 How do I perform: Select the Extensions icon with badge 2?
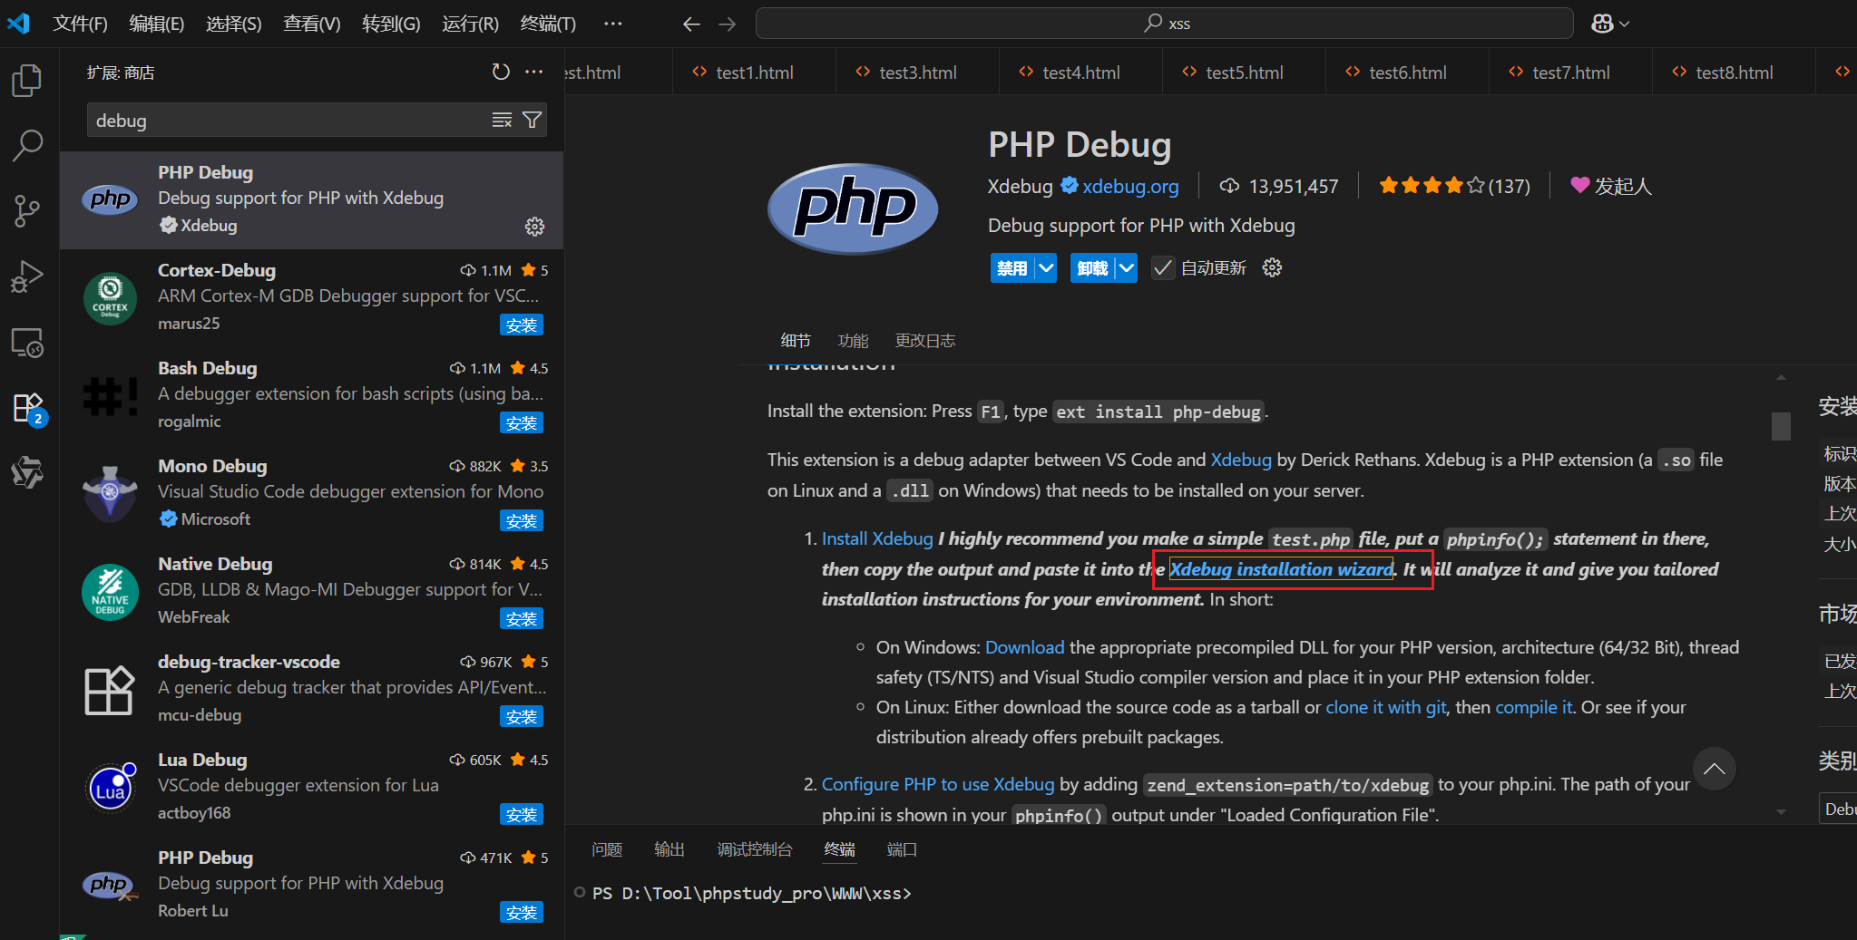click(26, 408)
